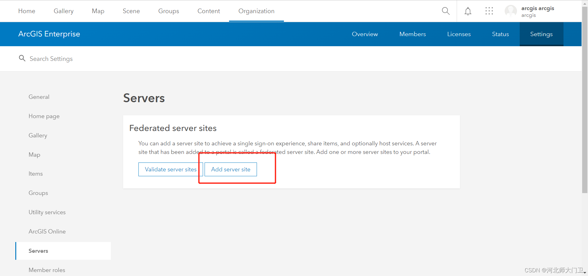
Task: Open the app launcher grid icon
Action: 489,11
